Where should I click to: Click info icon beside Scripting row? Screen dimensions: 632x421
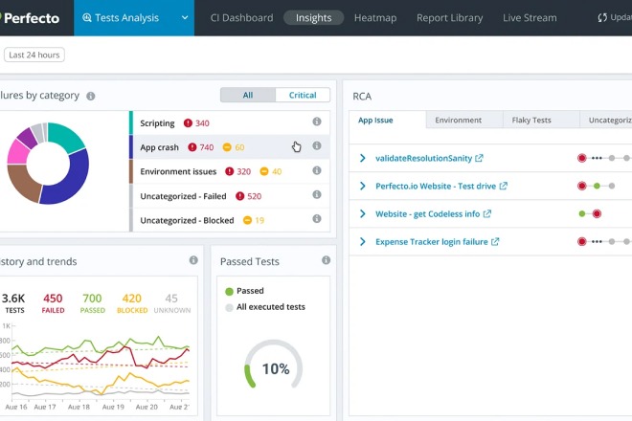pyautogui.click(x=317, y=122)
